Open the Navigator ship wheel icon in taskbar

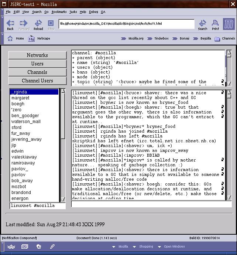click(11, 247)
